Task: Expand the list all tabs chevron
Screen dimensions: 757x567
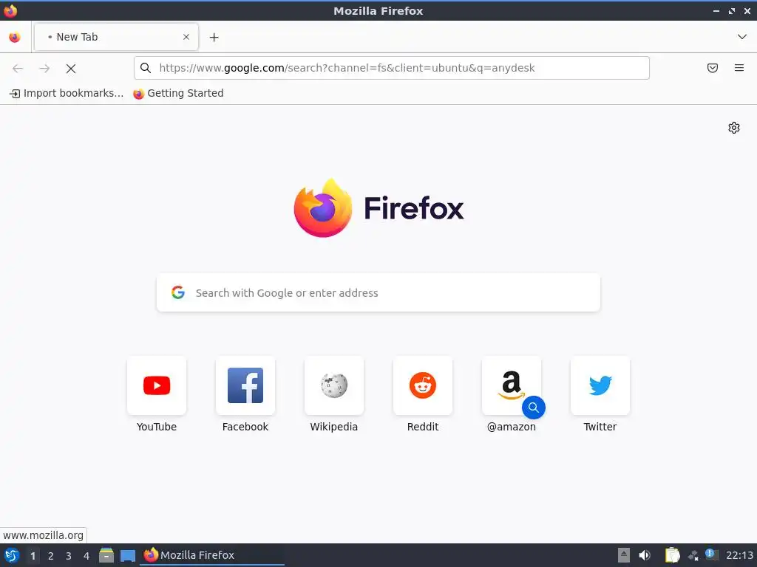Action: coord(742,37)
